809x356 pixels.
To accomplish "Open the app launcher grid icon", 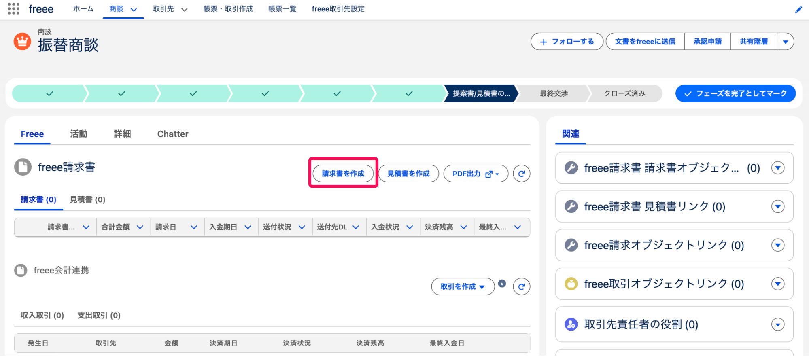I will coord(13,9).
